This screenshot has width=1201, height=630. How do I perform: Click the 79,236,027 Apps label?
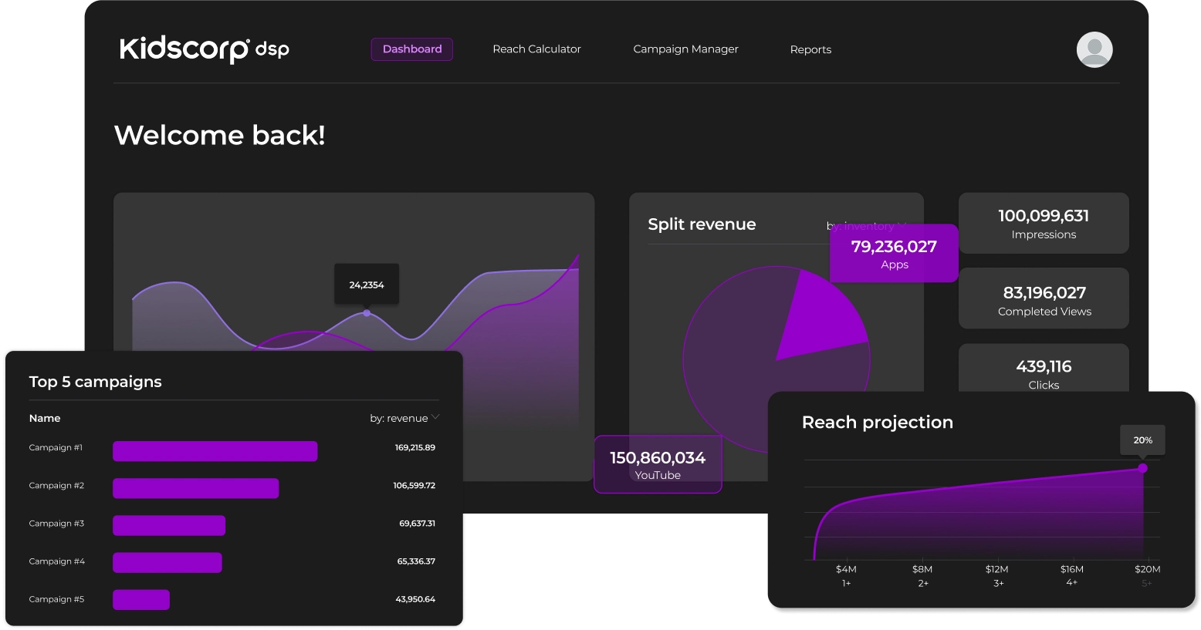894,253
